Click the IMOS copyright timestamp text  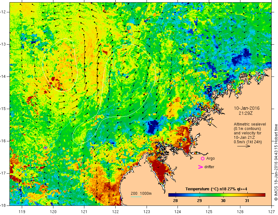276,162
